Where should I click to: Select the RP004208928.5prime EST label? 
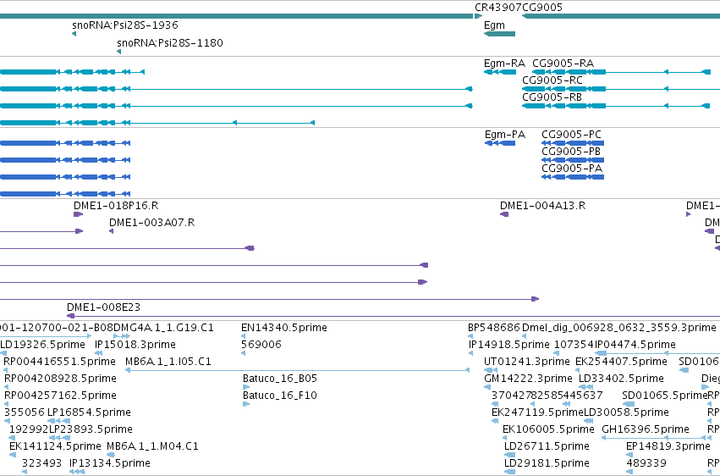coord(60,379)
